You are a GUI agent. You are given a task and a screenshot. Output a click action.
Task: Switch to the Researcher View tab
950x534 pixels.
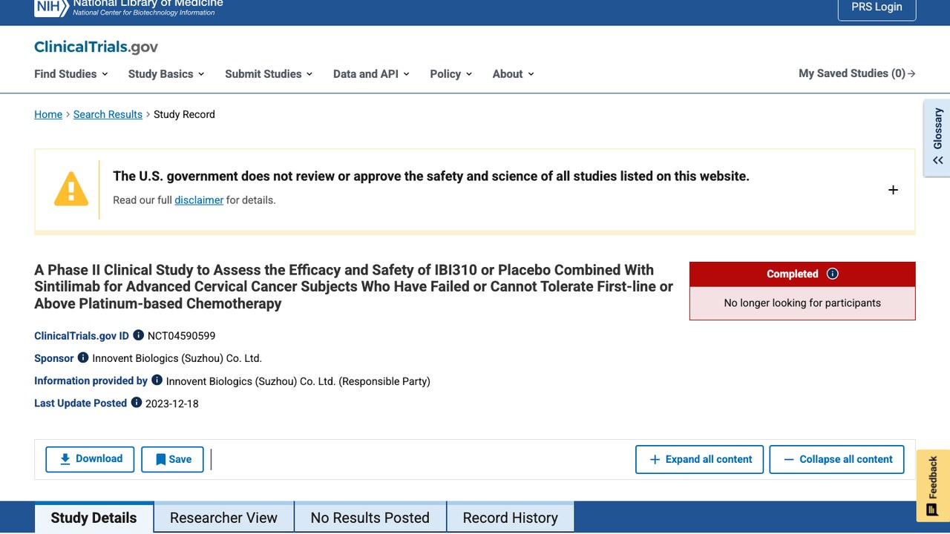tap(223, 518)
